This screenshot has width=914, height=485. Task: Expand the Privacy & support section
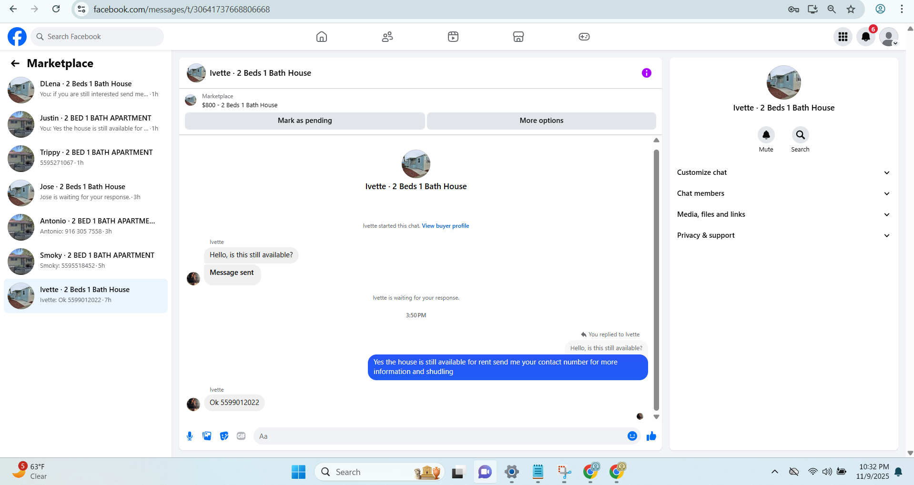pos(784,235)
